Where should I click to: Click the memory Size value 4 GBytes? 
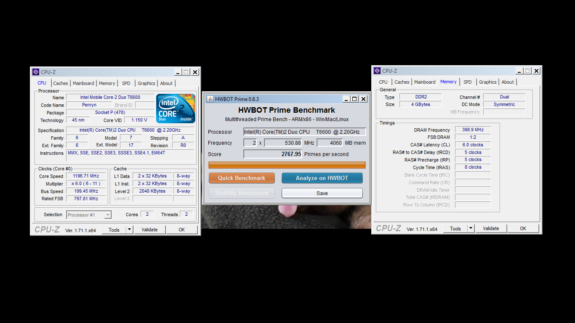[421, 105]
